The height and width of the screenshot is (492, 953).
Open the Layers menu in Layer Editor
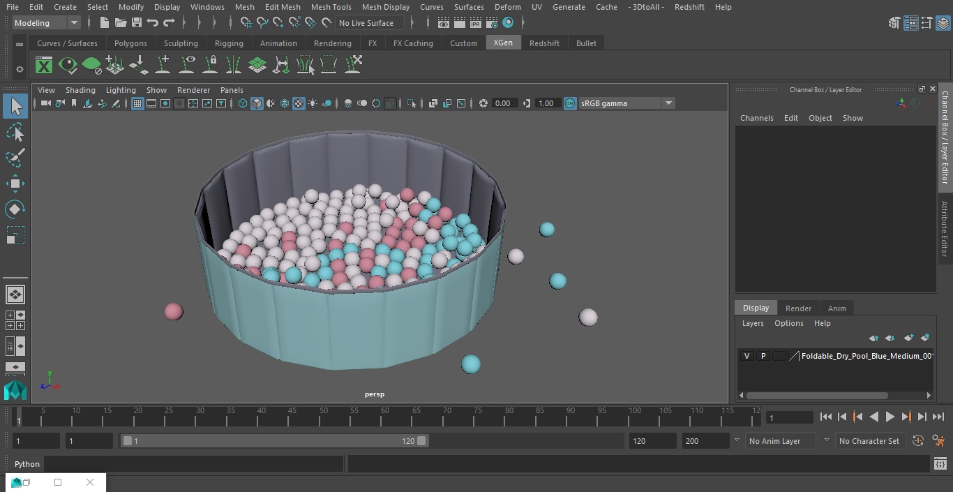[x=752, y=323]
